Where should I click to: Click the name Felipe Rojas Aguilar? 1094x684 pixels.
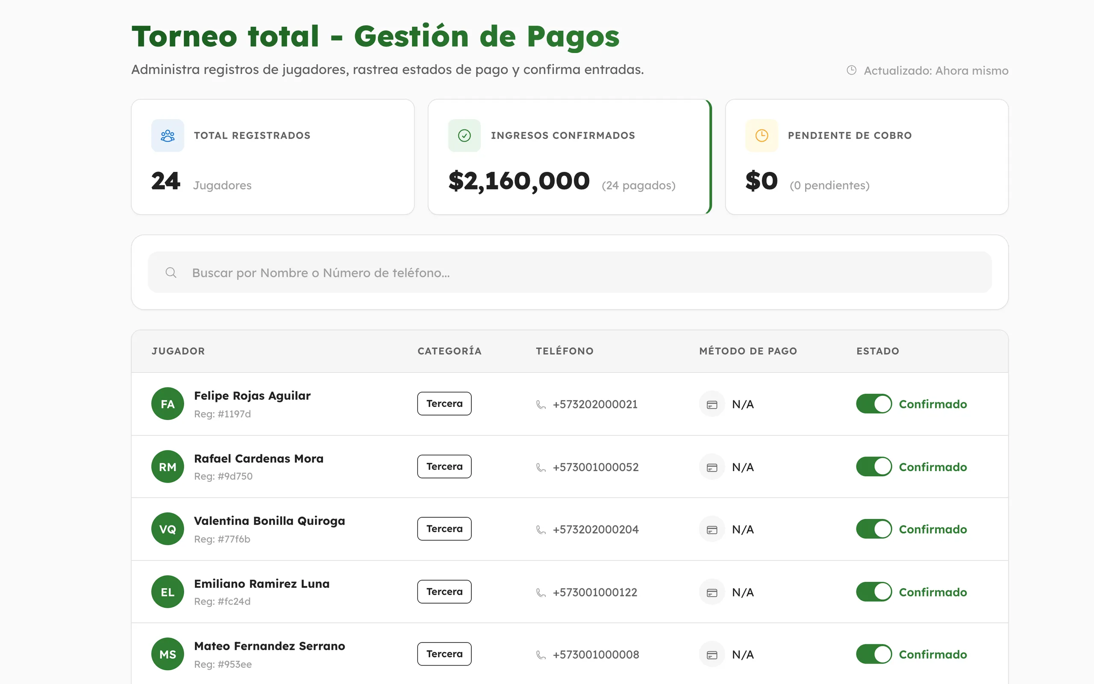coord(252,396)
